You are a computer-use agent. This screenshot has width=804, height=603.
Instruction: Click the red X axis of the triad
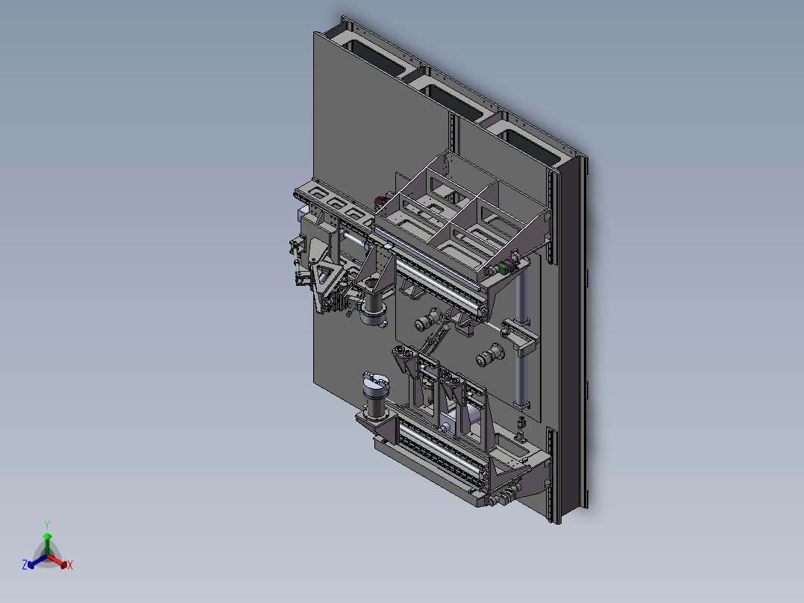[57, 561]
